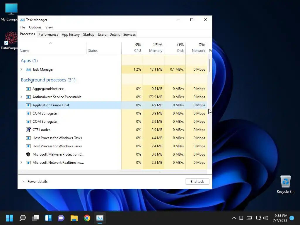300x225 pixels.
Task: Switch to the Performance tab
Action: (x=48, y=35)
